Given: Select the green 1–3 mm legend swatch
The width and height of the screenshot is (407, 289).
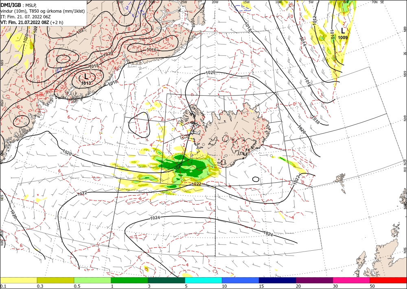Looking at the screenshot, I should [x=129, y=280].
